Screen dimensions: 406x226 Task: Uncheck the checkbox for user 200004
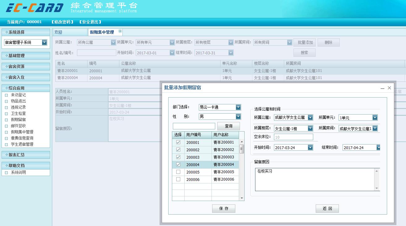178,165
